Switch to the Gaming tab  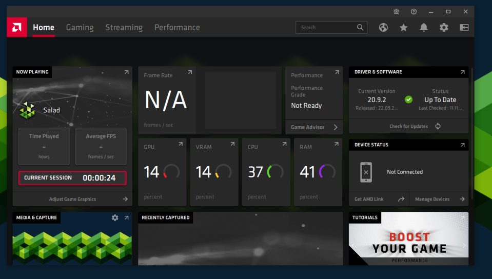pyautogui.click(x=80, y=28)
